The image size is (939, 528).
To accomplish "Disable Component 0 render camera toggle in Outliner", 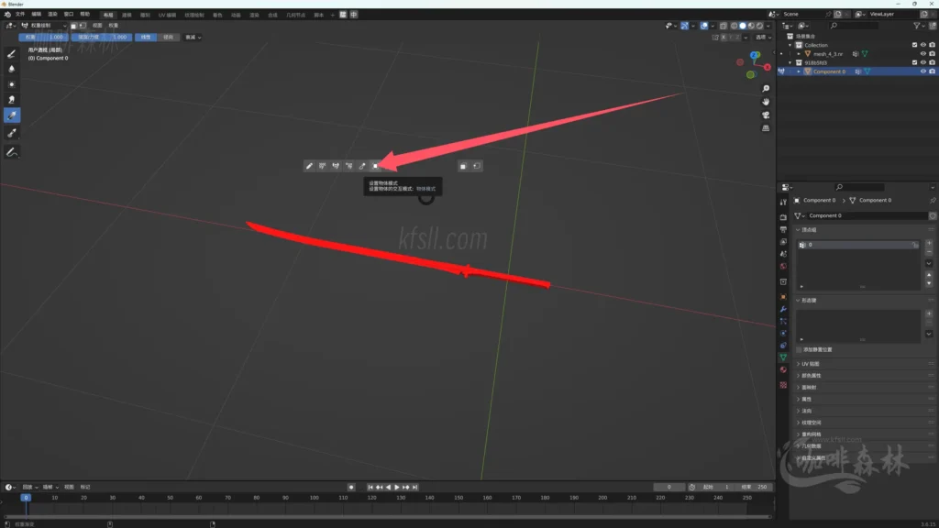I will pyautogui.click(x=933, y=71).
